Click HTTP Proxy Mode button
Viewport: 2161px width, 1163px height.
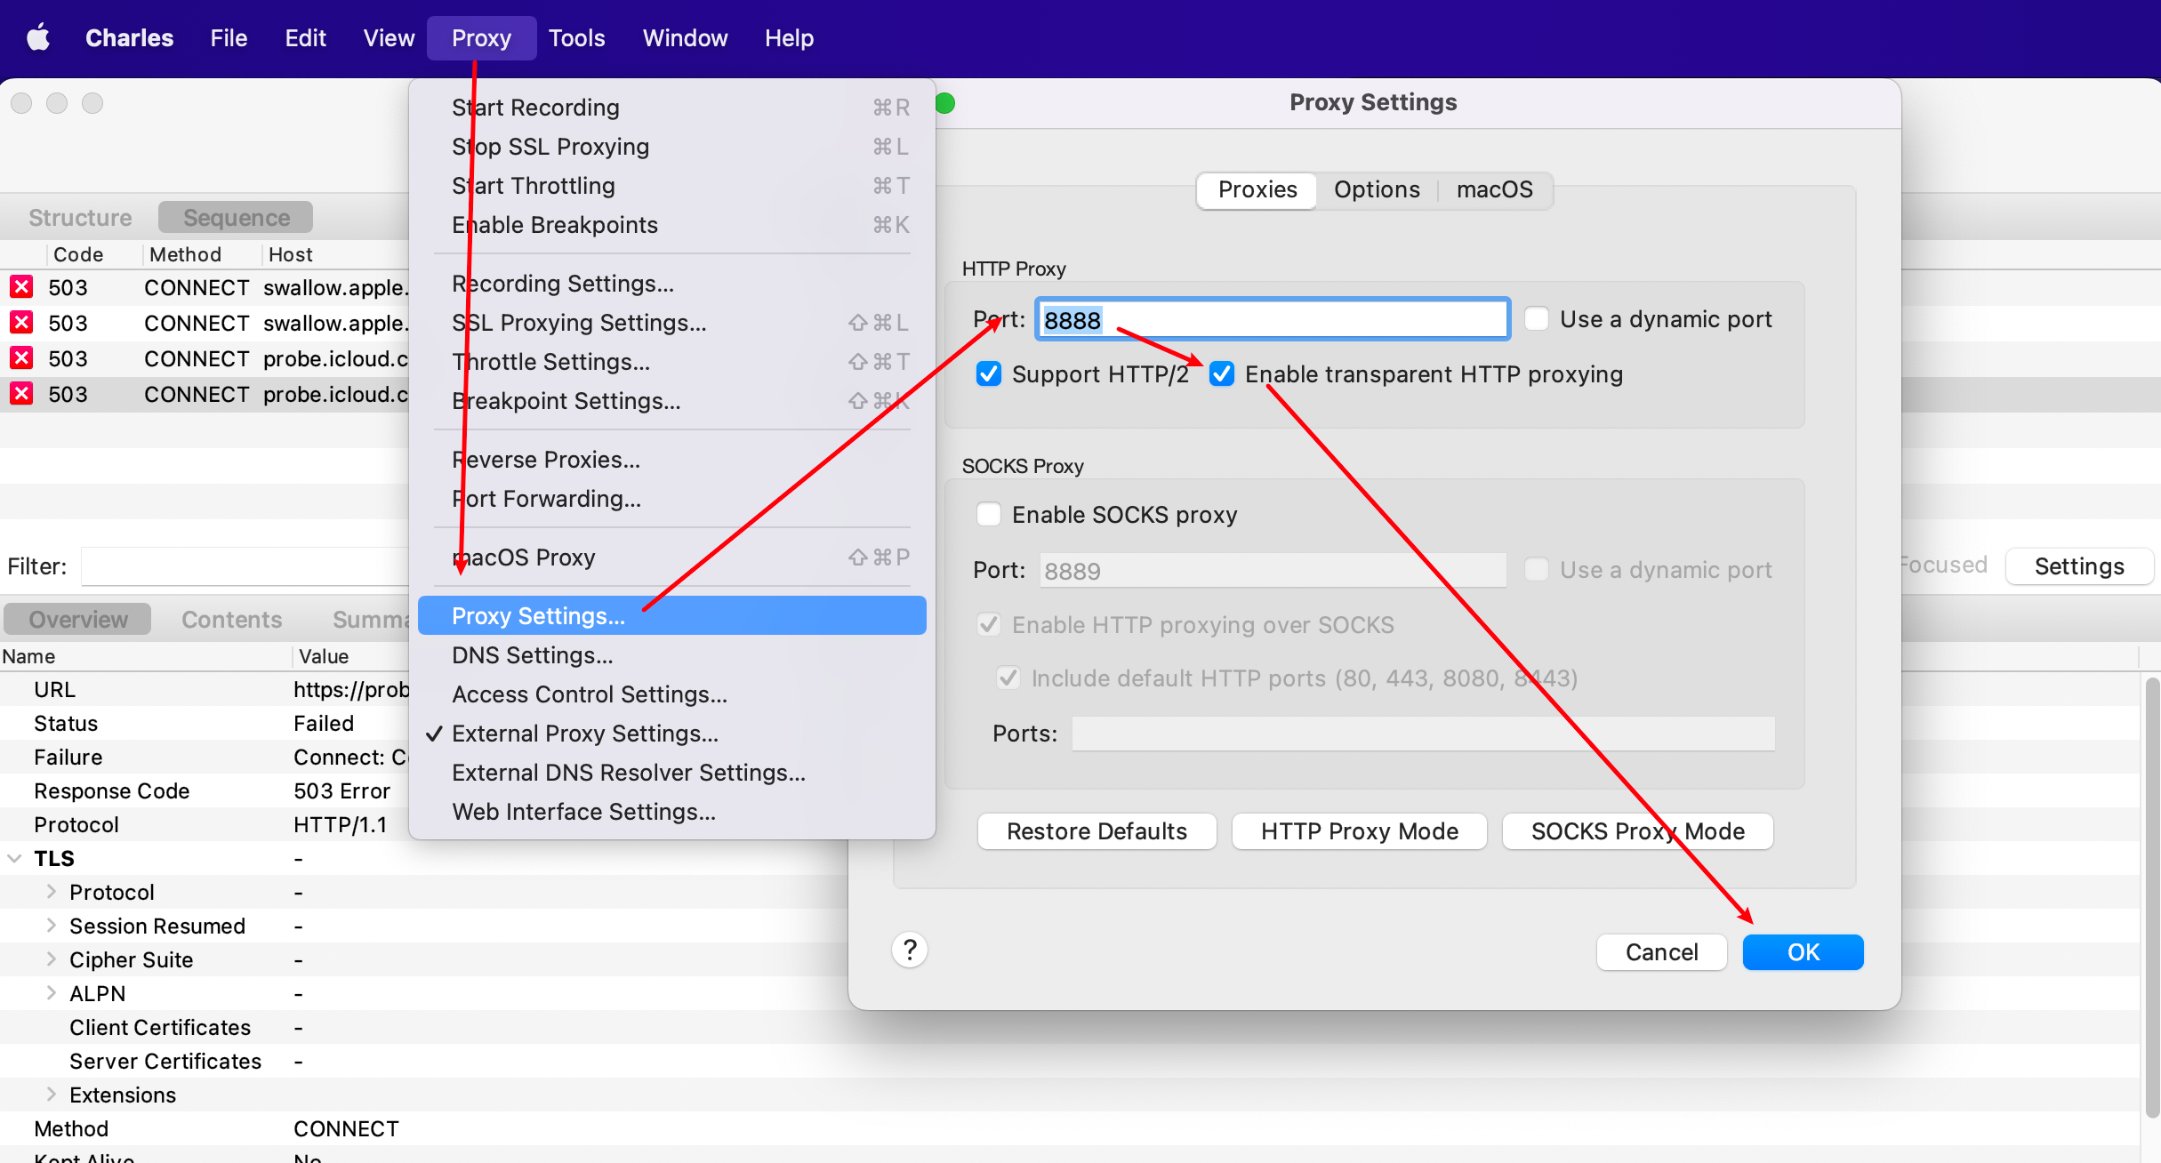pyautogui.click(x=1360, y=831)
